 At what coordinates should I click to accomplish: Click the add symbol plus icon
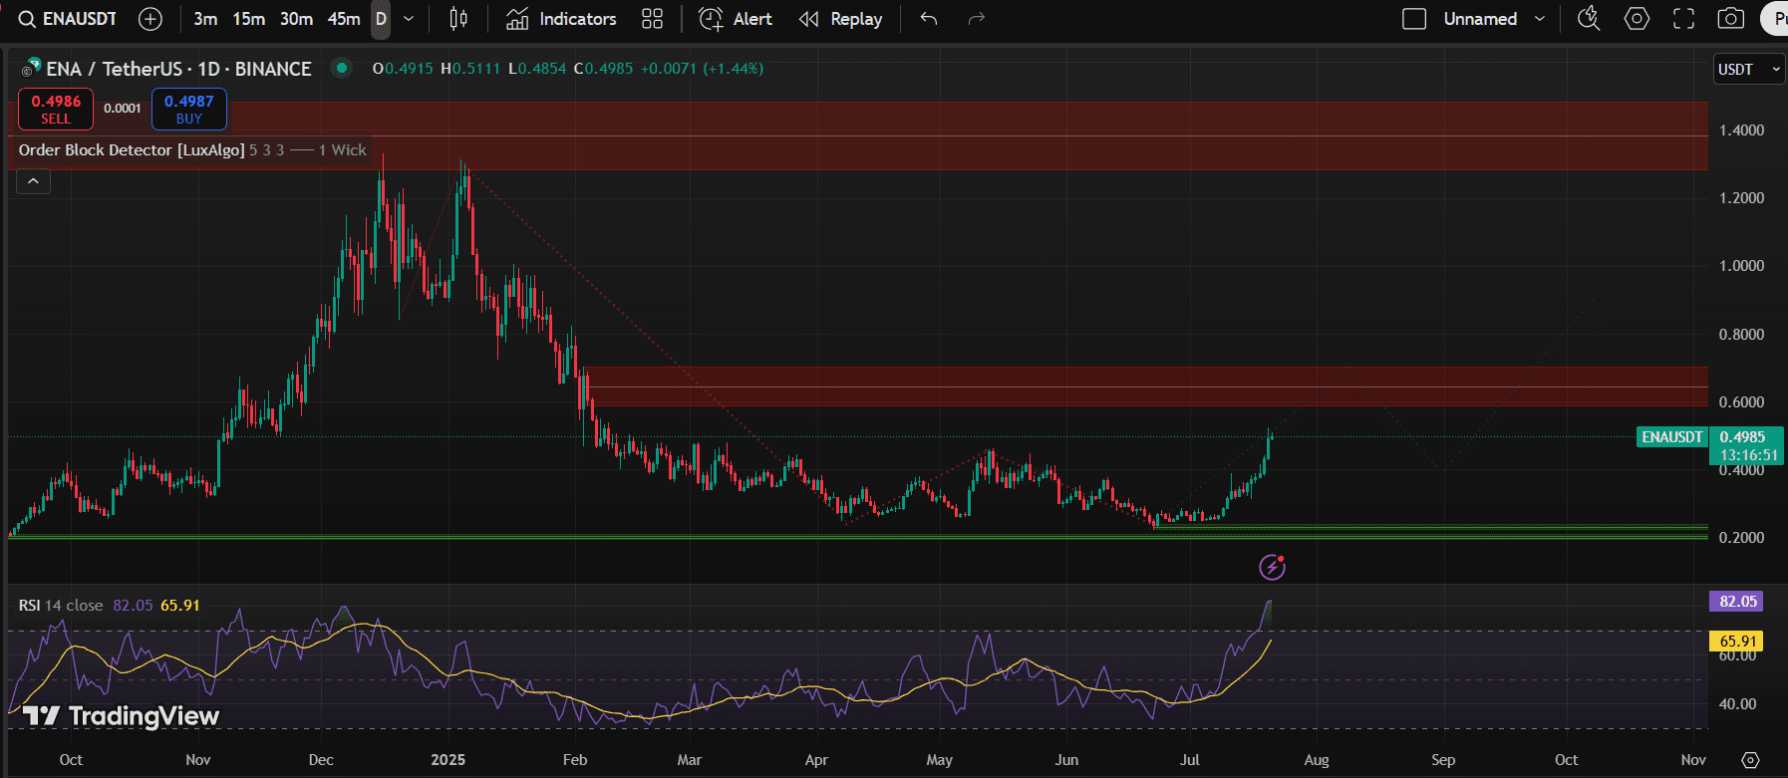(x=150, y=19)
